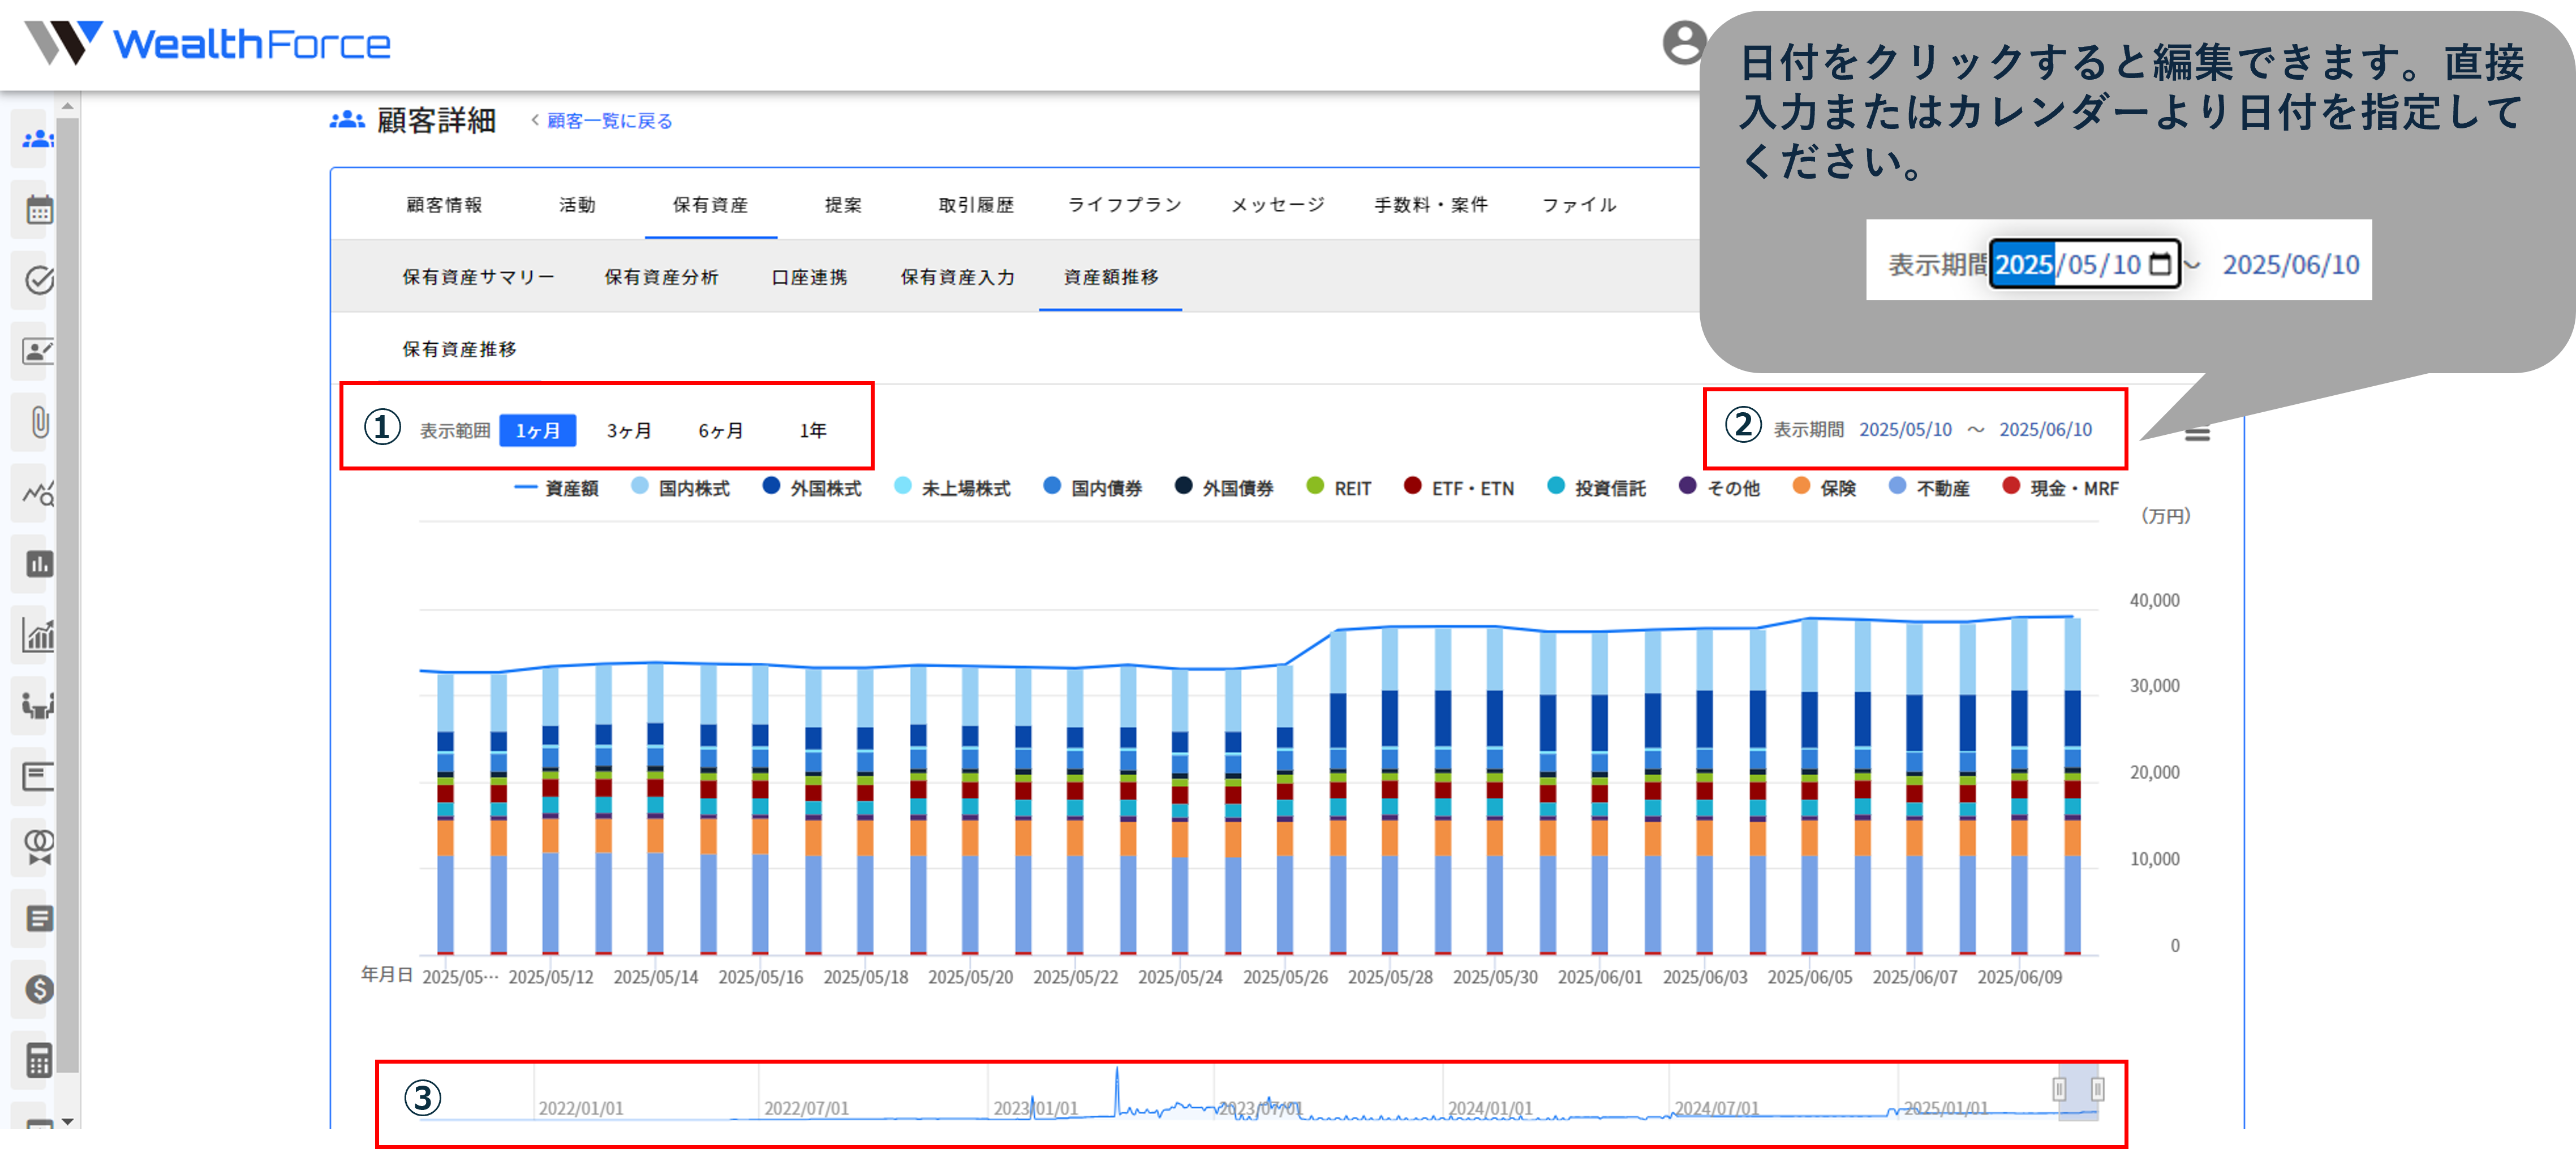
Task: Toggle REIT legend series
Action: [x=1339, y=487]
